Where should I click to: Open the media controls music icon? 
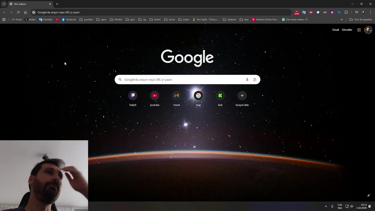click(357, 12)
